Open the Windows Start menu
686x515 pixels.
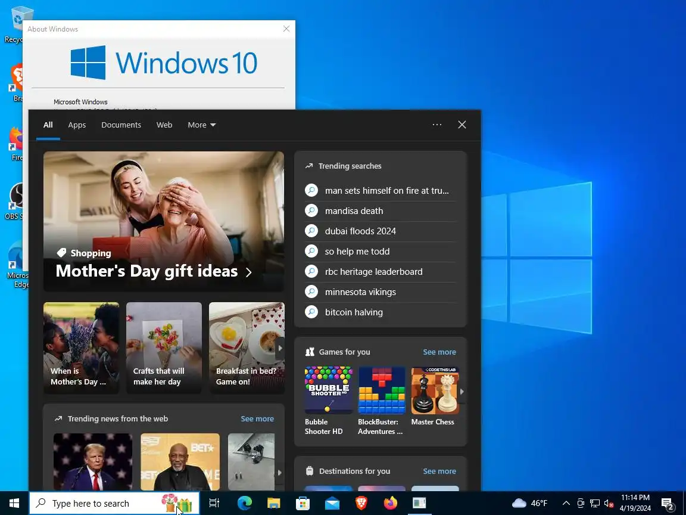(x=14, y=503)
